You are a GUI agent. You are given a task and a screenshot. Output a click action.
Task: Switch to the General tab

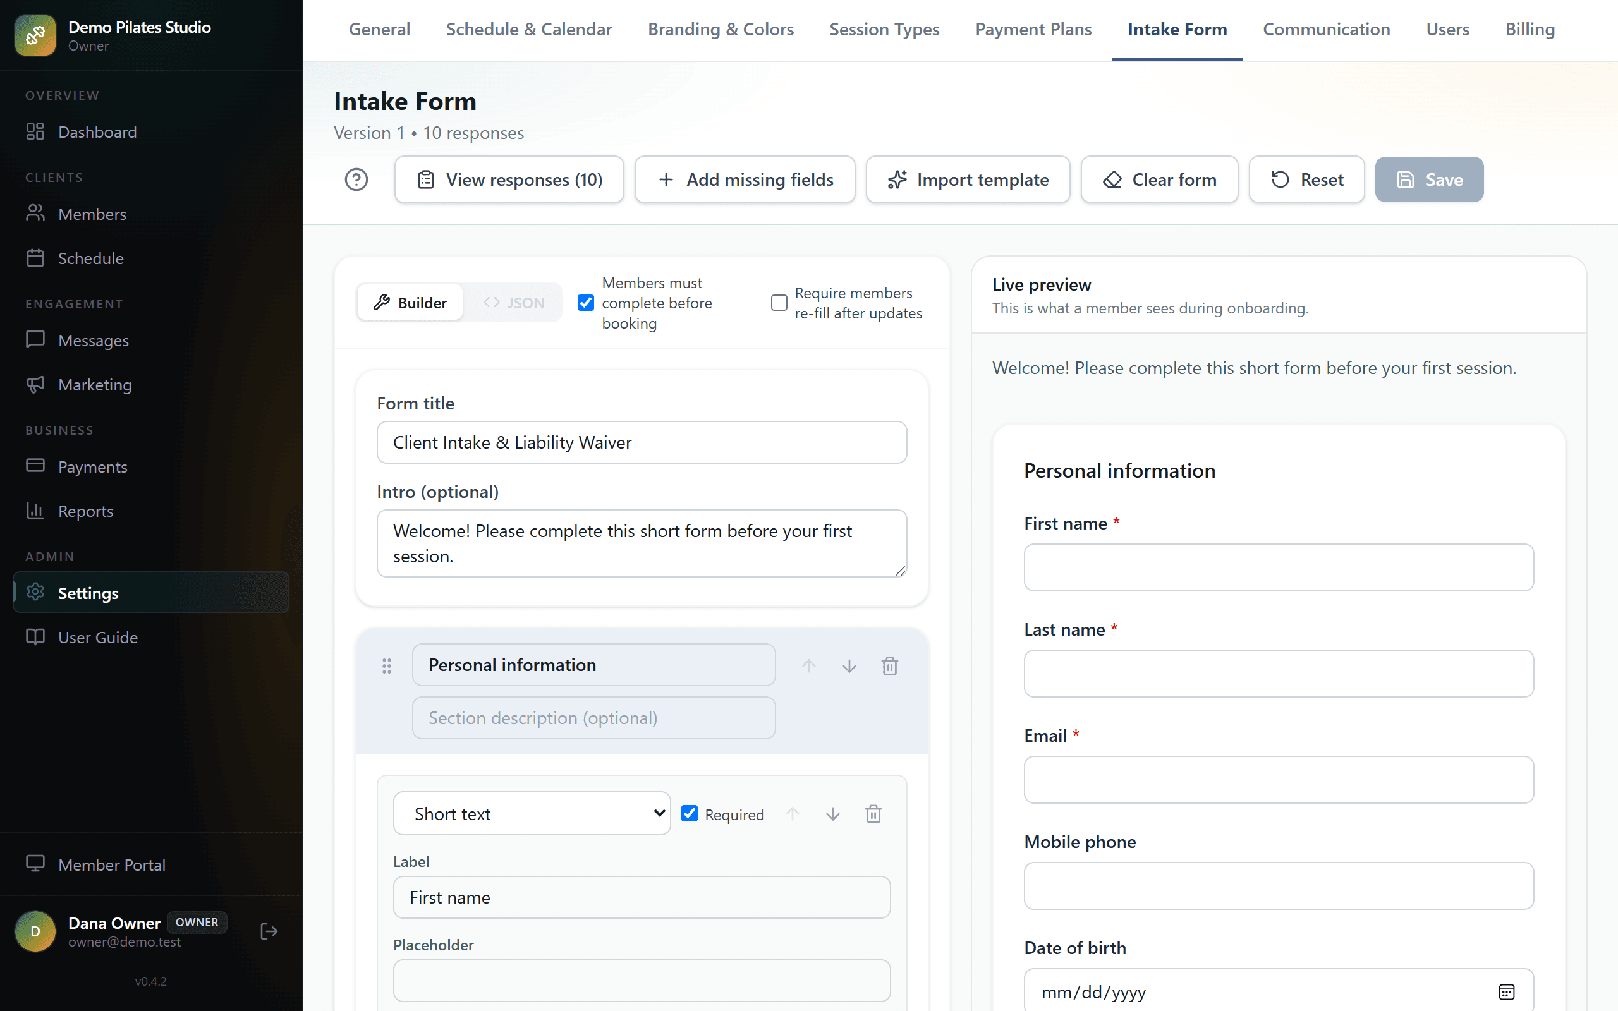point(380,30)
